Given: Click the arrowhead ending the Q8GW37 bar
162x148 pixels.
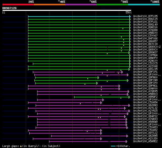Looking at the screenshot, I should (129, 53).
